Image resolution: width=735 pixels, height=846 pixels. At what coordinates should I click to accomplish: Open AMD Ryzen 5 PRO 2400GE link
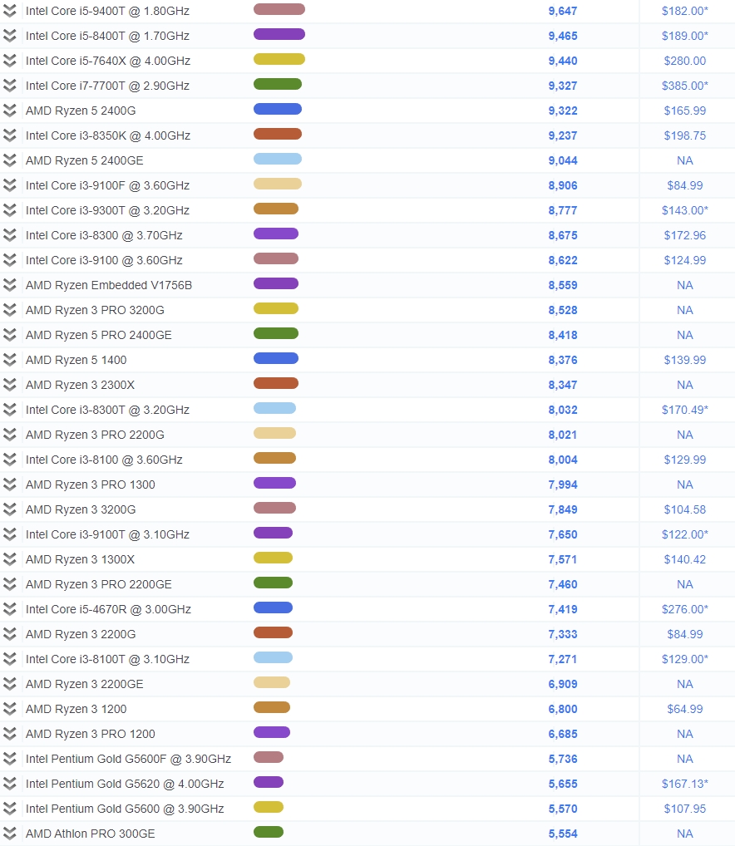(99, 335)
